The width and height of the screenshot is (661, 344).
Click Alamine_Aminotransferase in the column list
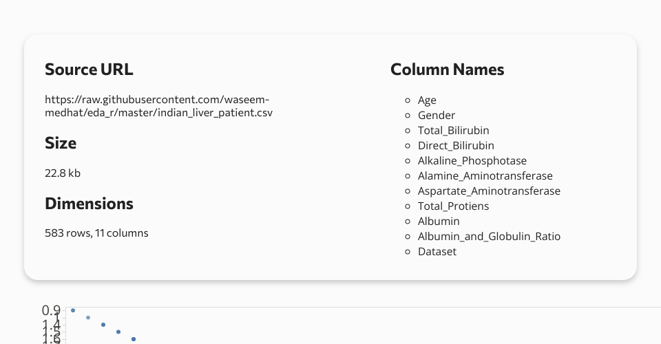(x=485, y=176)
